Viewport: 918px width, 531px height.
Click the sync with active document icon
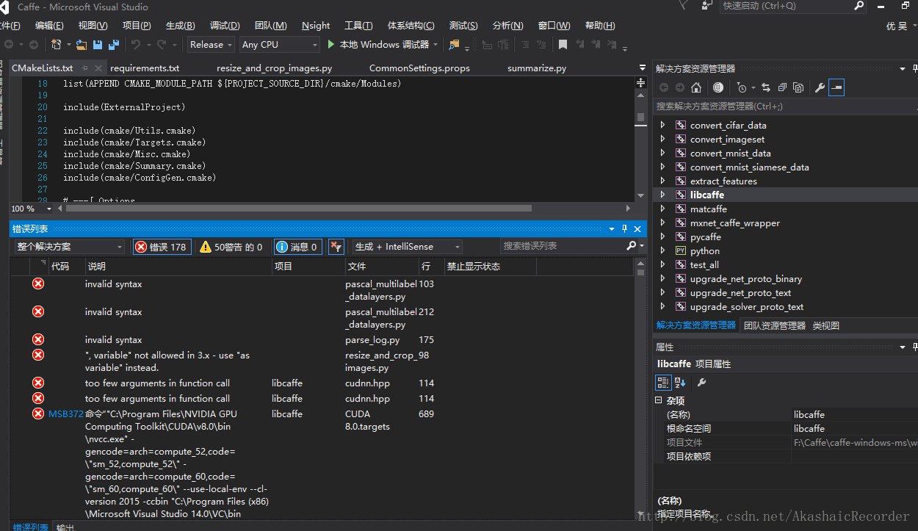tap(766, 87)
